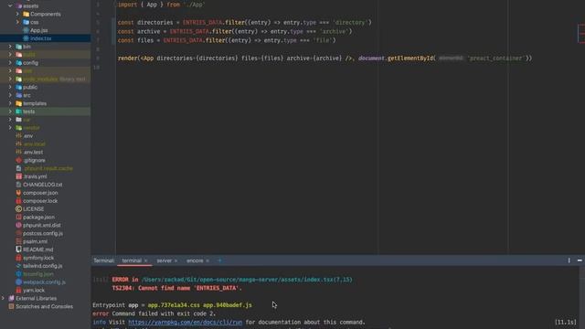The height and width of the screenshot is (329, 585).
Task: Click the webpack.config.js icon
Action: pyautogui.click(x=18, y=282)
